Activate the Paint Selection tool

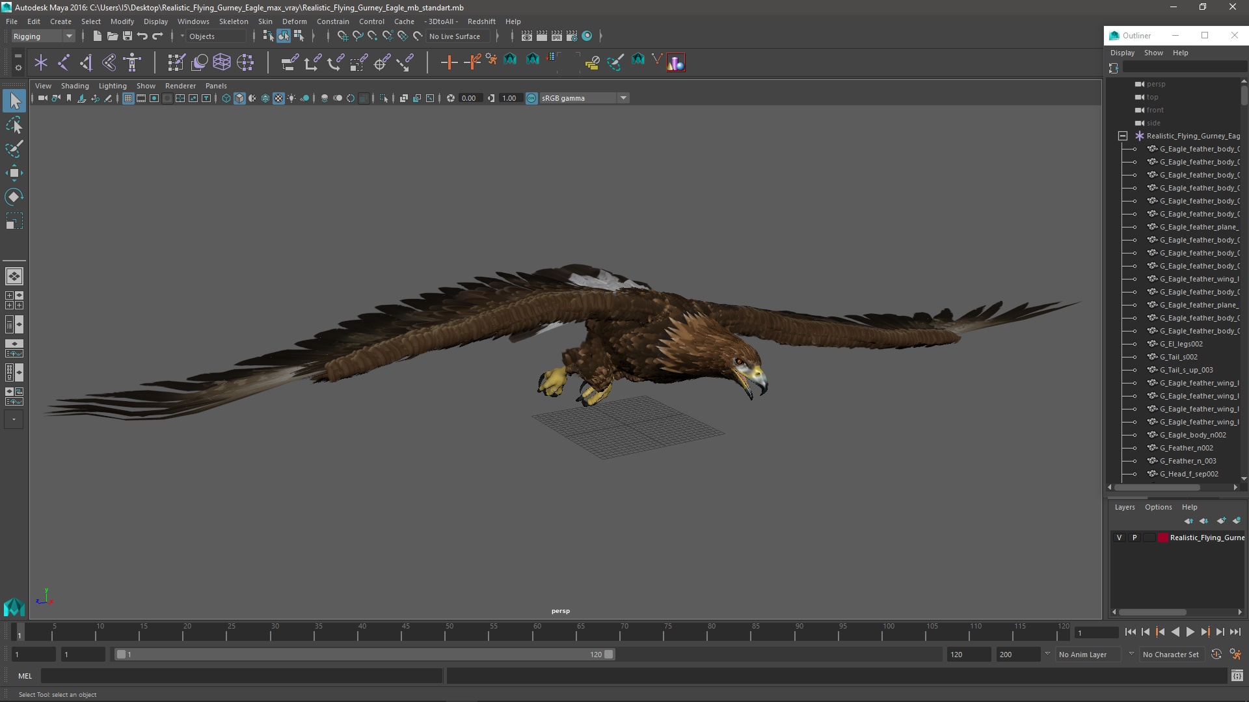click(14, 149)
